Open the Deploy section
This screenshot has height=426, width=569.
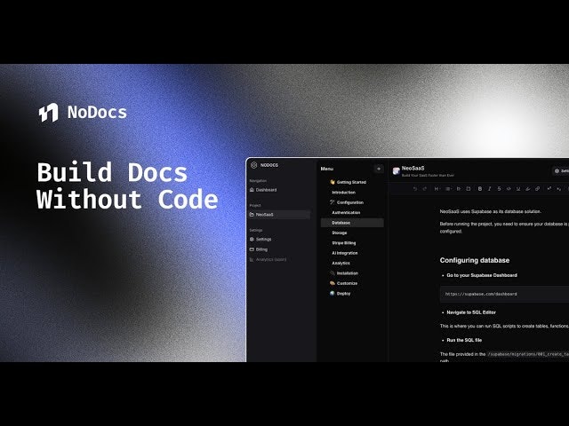(x=340, y=294)
